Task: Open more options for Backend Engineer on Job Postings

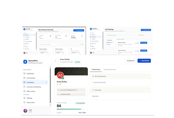Action: tap(149, 43)
